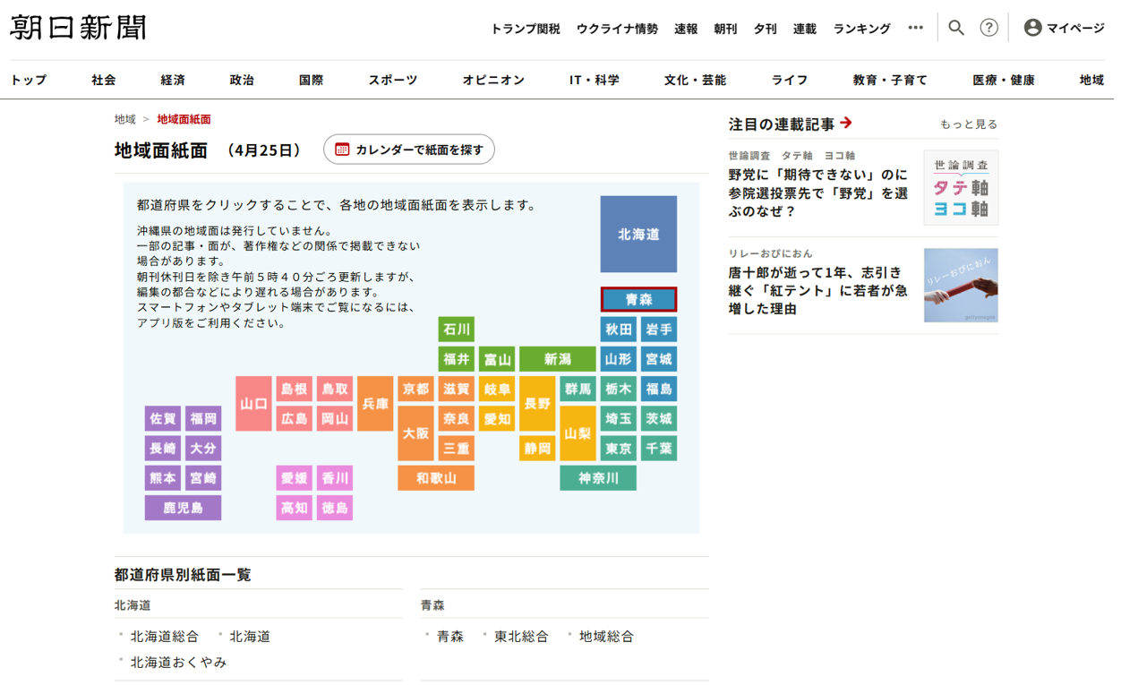Open 北海道総合 page link

(166, 641)
